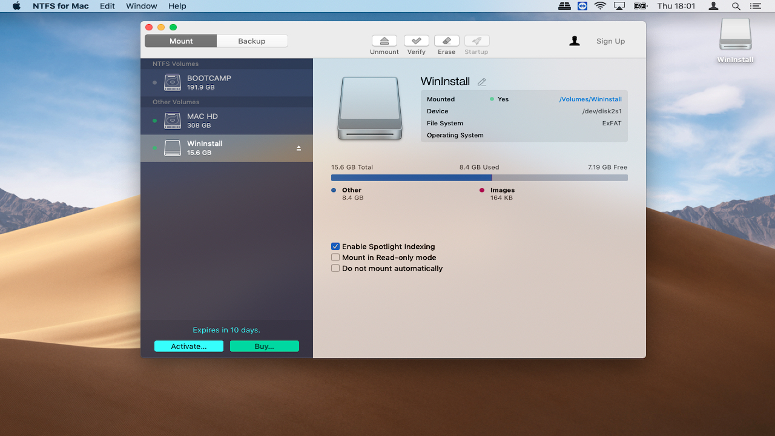Click the Startup rocket toolbar icon
This screenshot has width=775, height=436.
[477, 41]
